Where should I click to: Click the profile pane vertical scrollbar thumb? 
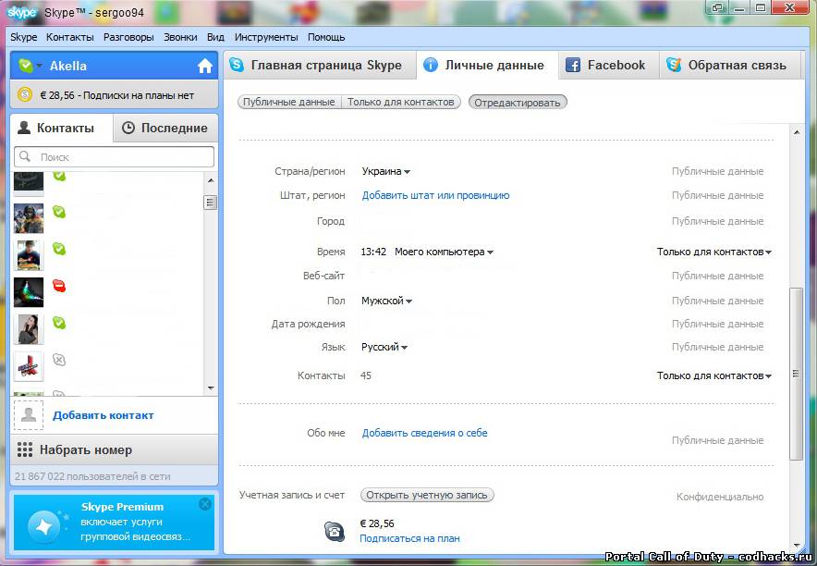[x=796, y=373]
